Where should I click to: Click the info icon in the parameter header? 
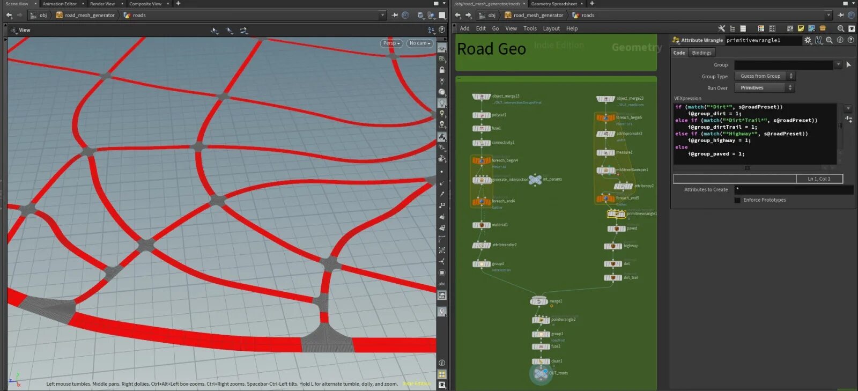click(x=840, y=40)
